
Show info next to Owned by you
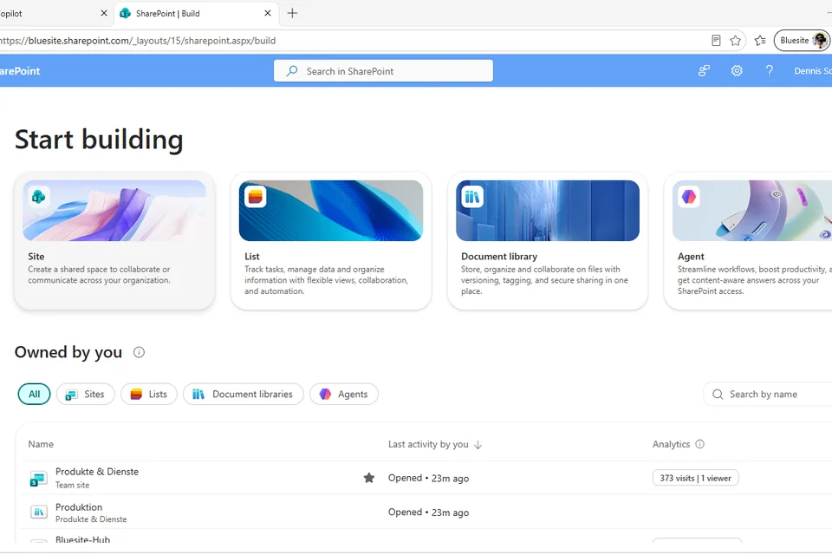[x=139, y=352]
